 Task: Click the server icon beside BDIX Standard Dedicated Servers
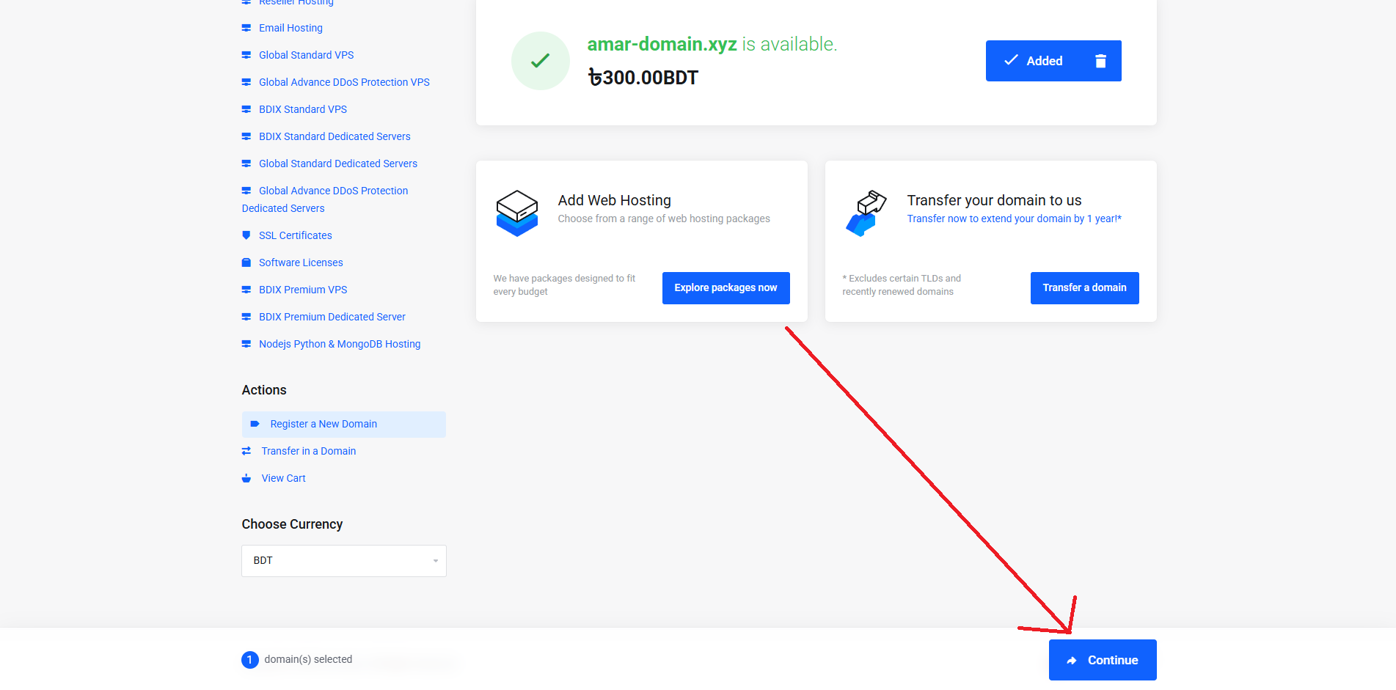(246, 136)
